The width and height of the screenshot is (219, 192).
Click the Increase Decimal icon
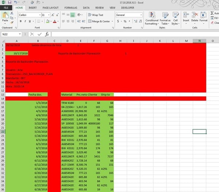[x=136, y=21]
